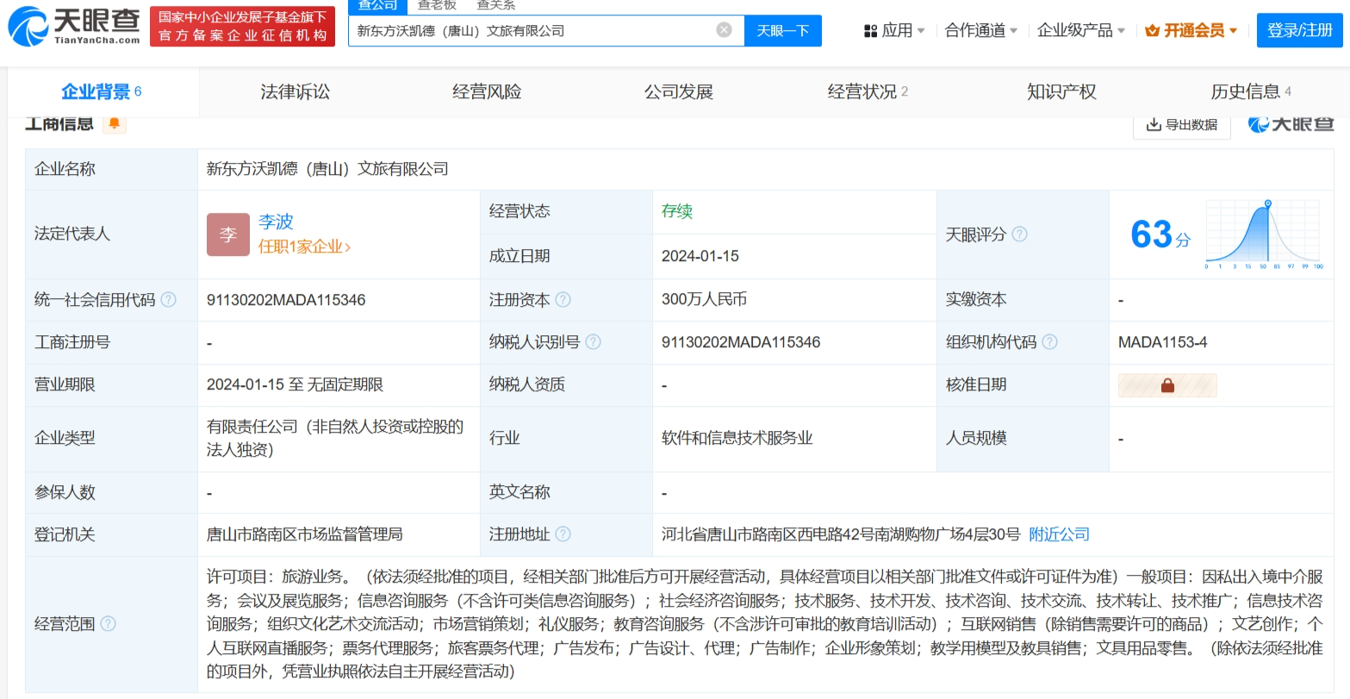This screenshot has height=699, width=1350.
Task: Open the 知识产权 tab
Action: click(1061, 91)
